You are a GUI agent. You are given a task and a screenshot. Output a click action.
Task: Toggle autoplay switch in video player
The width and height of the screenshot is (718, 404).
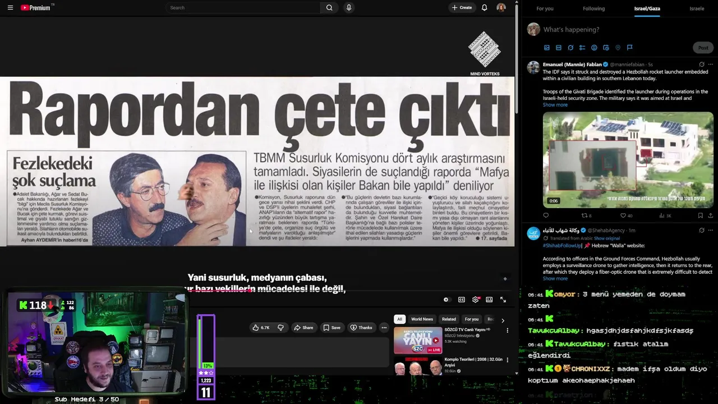[446, 300]
